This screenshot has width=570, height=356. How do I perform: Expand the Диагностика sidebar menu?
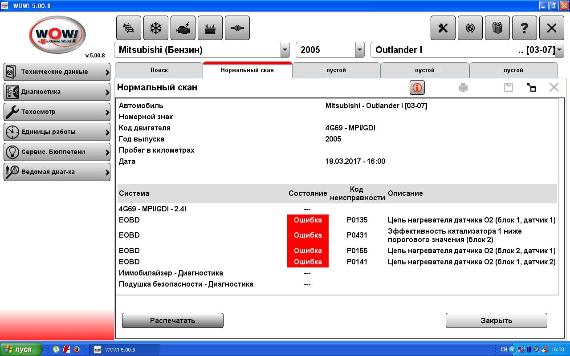pyautogui.click(x=57, y=92)
